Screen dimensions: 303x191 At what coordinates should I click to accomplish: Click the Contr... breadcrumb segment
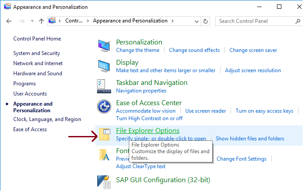(74, 21)
